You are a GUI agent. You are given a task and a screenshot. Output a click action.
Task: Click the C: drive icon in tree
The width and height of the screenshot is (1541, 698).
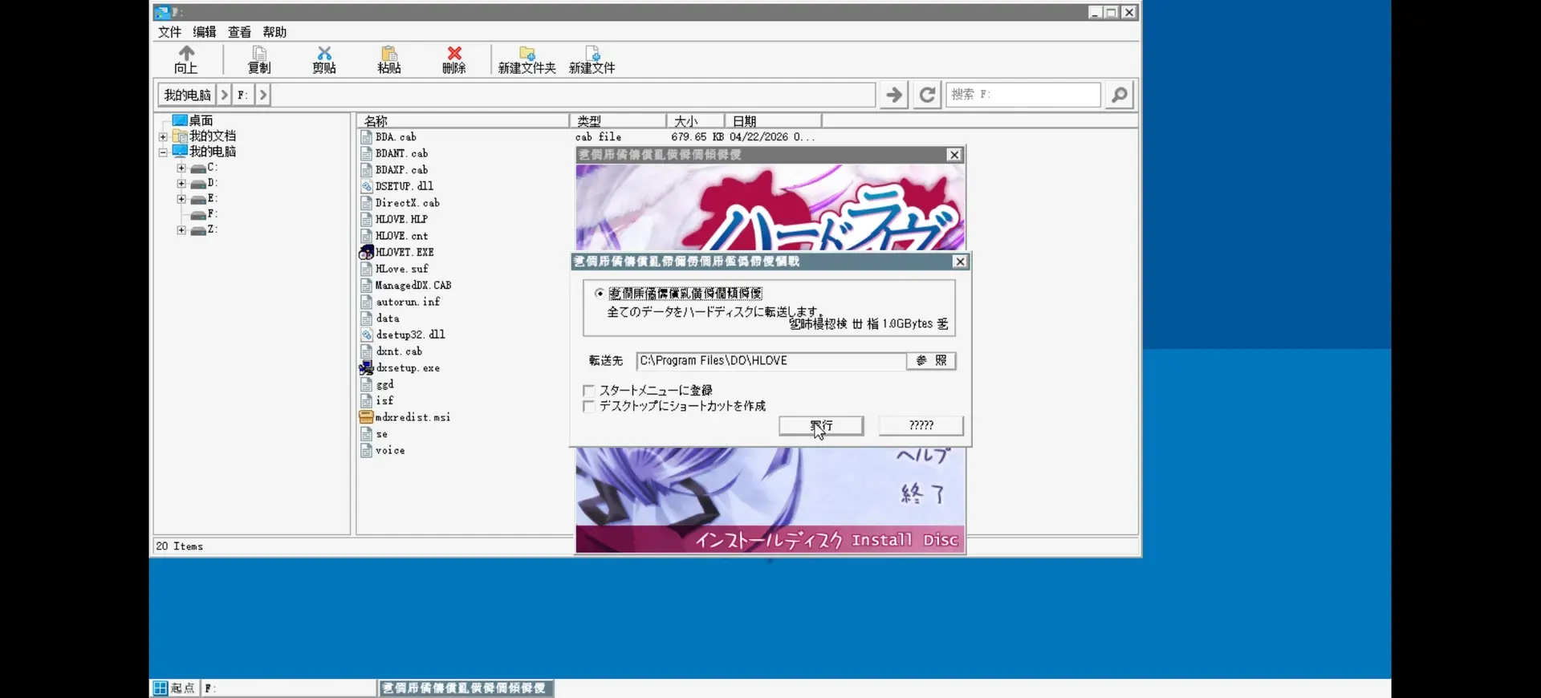coord(198,168)
